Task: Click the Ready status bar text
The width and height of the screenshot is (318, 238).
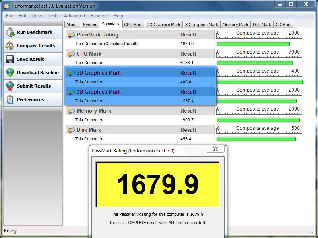Action: pyautogui.click(x=10, y=231)
